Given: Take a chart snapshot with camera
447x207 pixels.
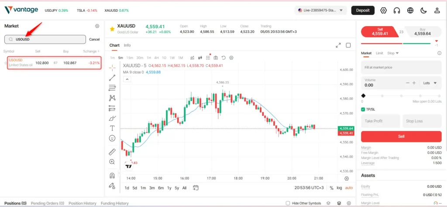Looking at the screenshot, I should [x=216, y=58].
